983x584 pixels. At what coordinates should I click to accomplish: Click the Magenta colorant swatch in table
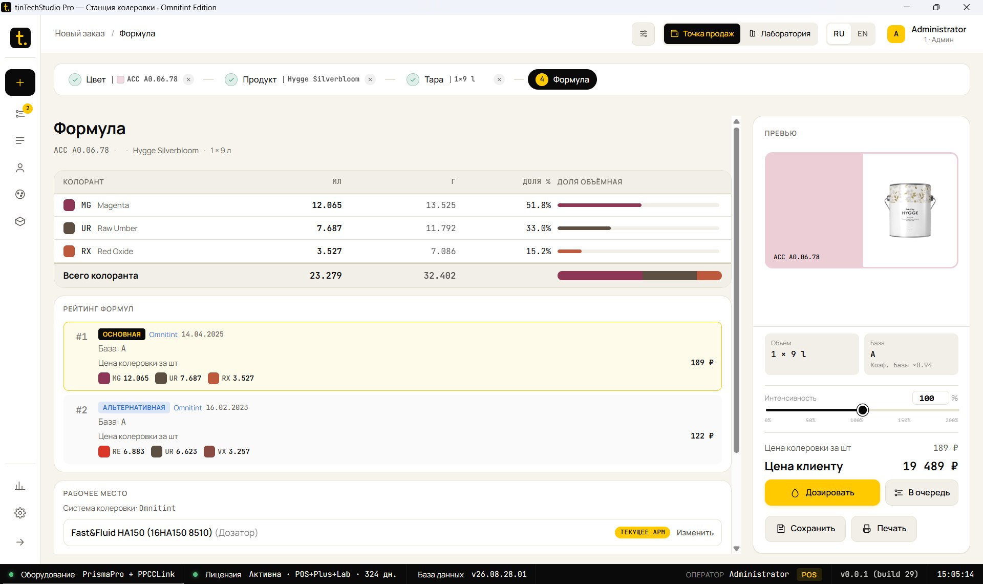[x=69, y=205]
